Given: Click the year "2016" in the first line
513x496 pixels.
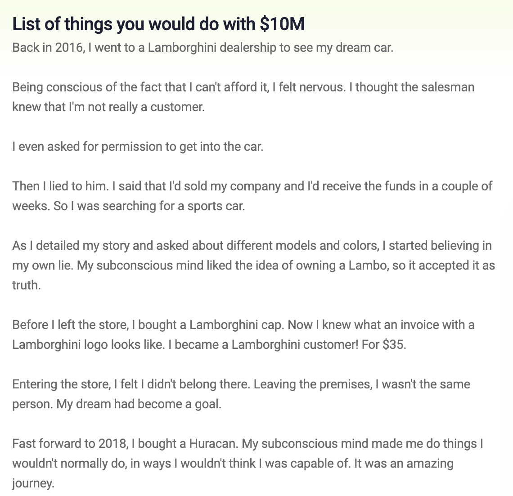Looking at the screenshot, I should tap(69, 47).
